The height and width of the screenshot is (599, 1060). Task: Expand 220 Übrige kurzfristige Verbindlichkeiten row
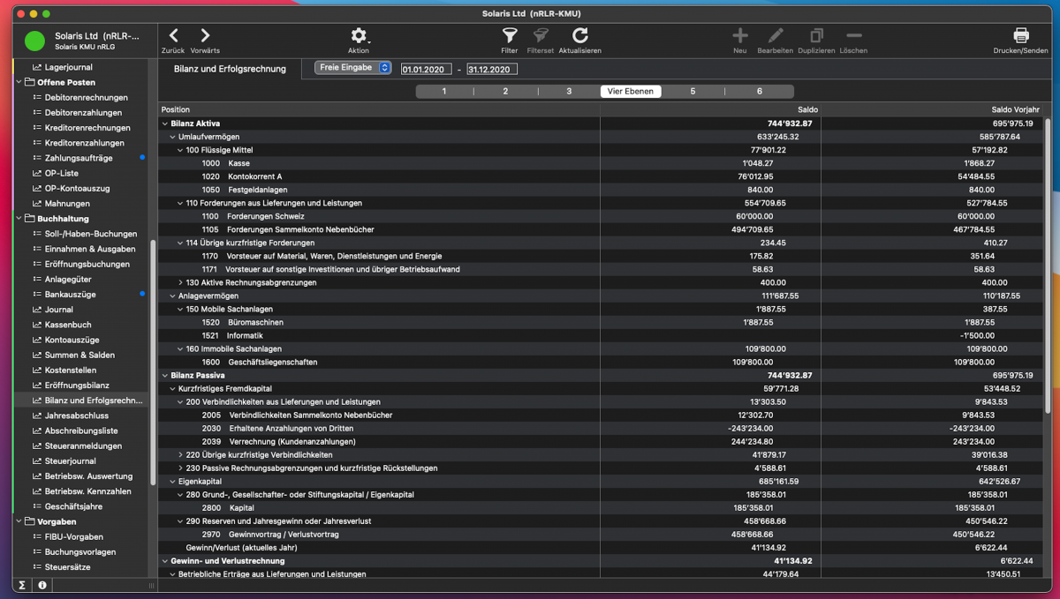tap(181, 455)
